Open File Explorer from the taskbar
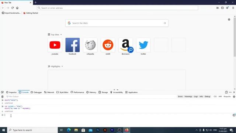236x133 pixels. (76, 130)
